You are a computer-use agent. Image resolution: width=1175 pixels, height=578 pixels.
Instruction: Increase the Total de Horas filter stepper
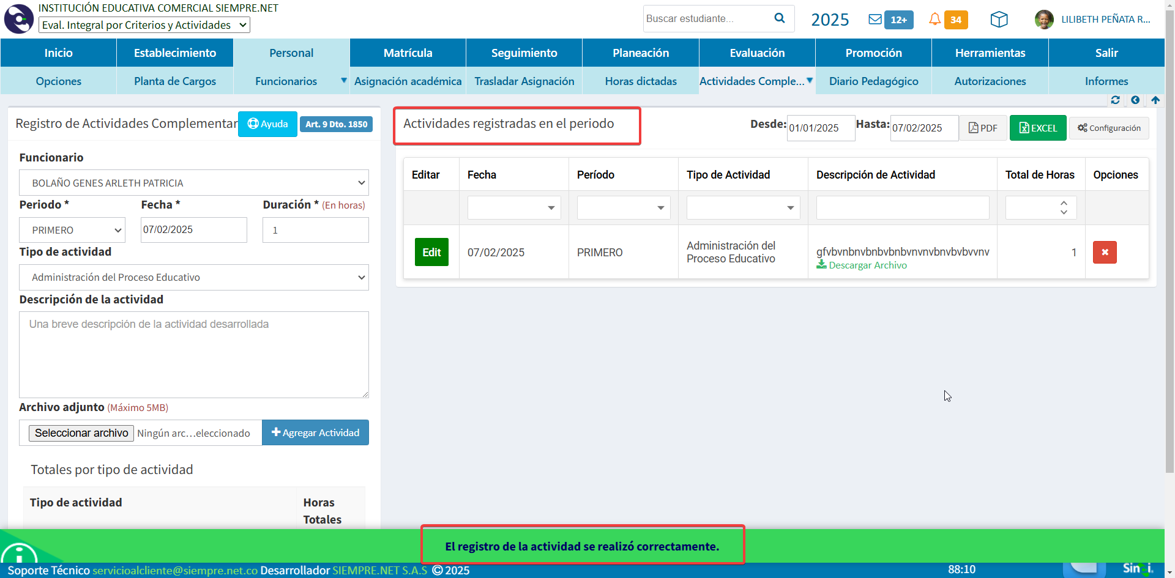1064,203
